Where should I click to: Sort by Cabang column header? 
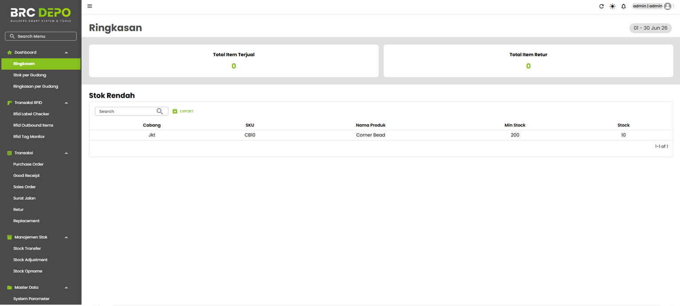pyautogui.click(x=152, y=125)
